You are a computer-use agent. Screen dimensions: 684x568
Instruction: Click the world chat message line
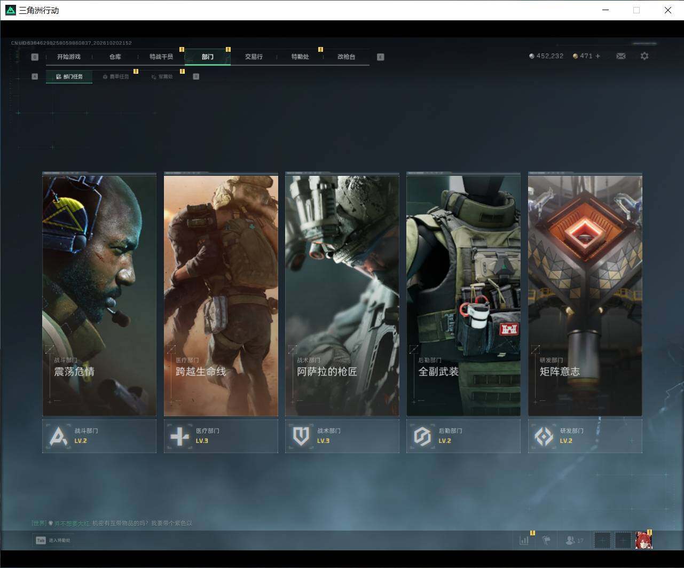pos(112,523)
